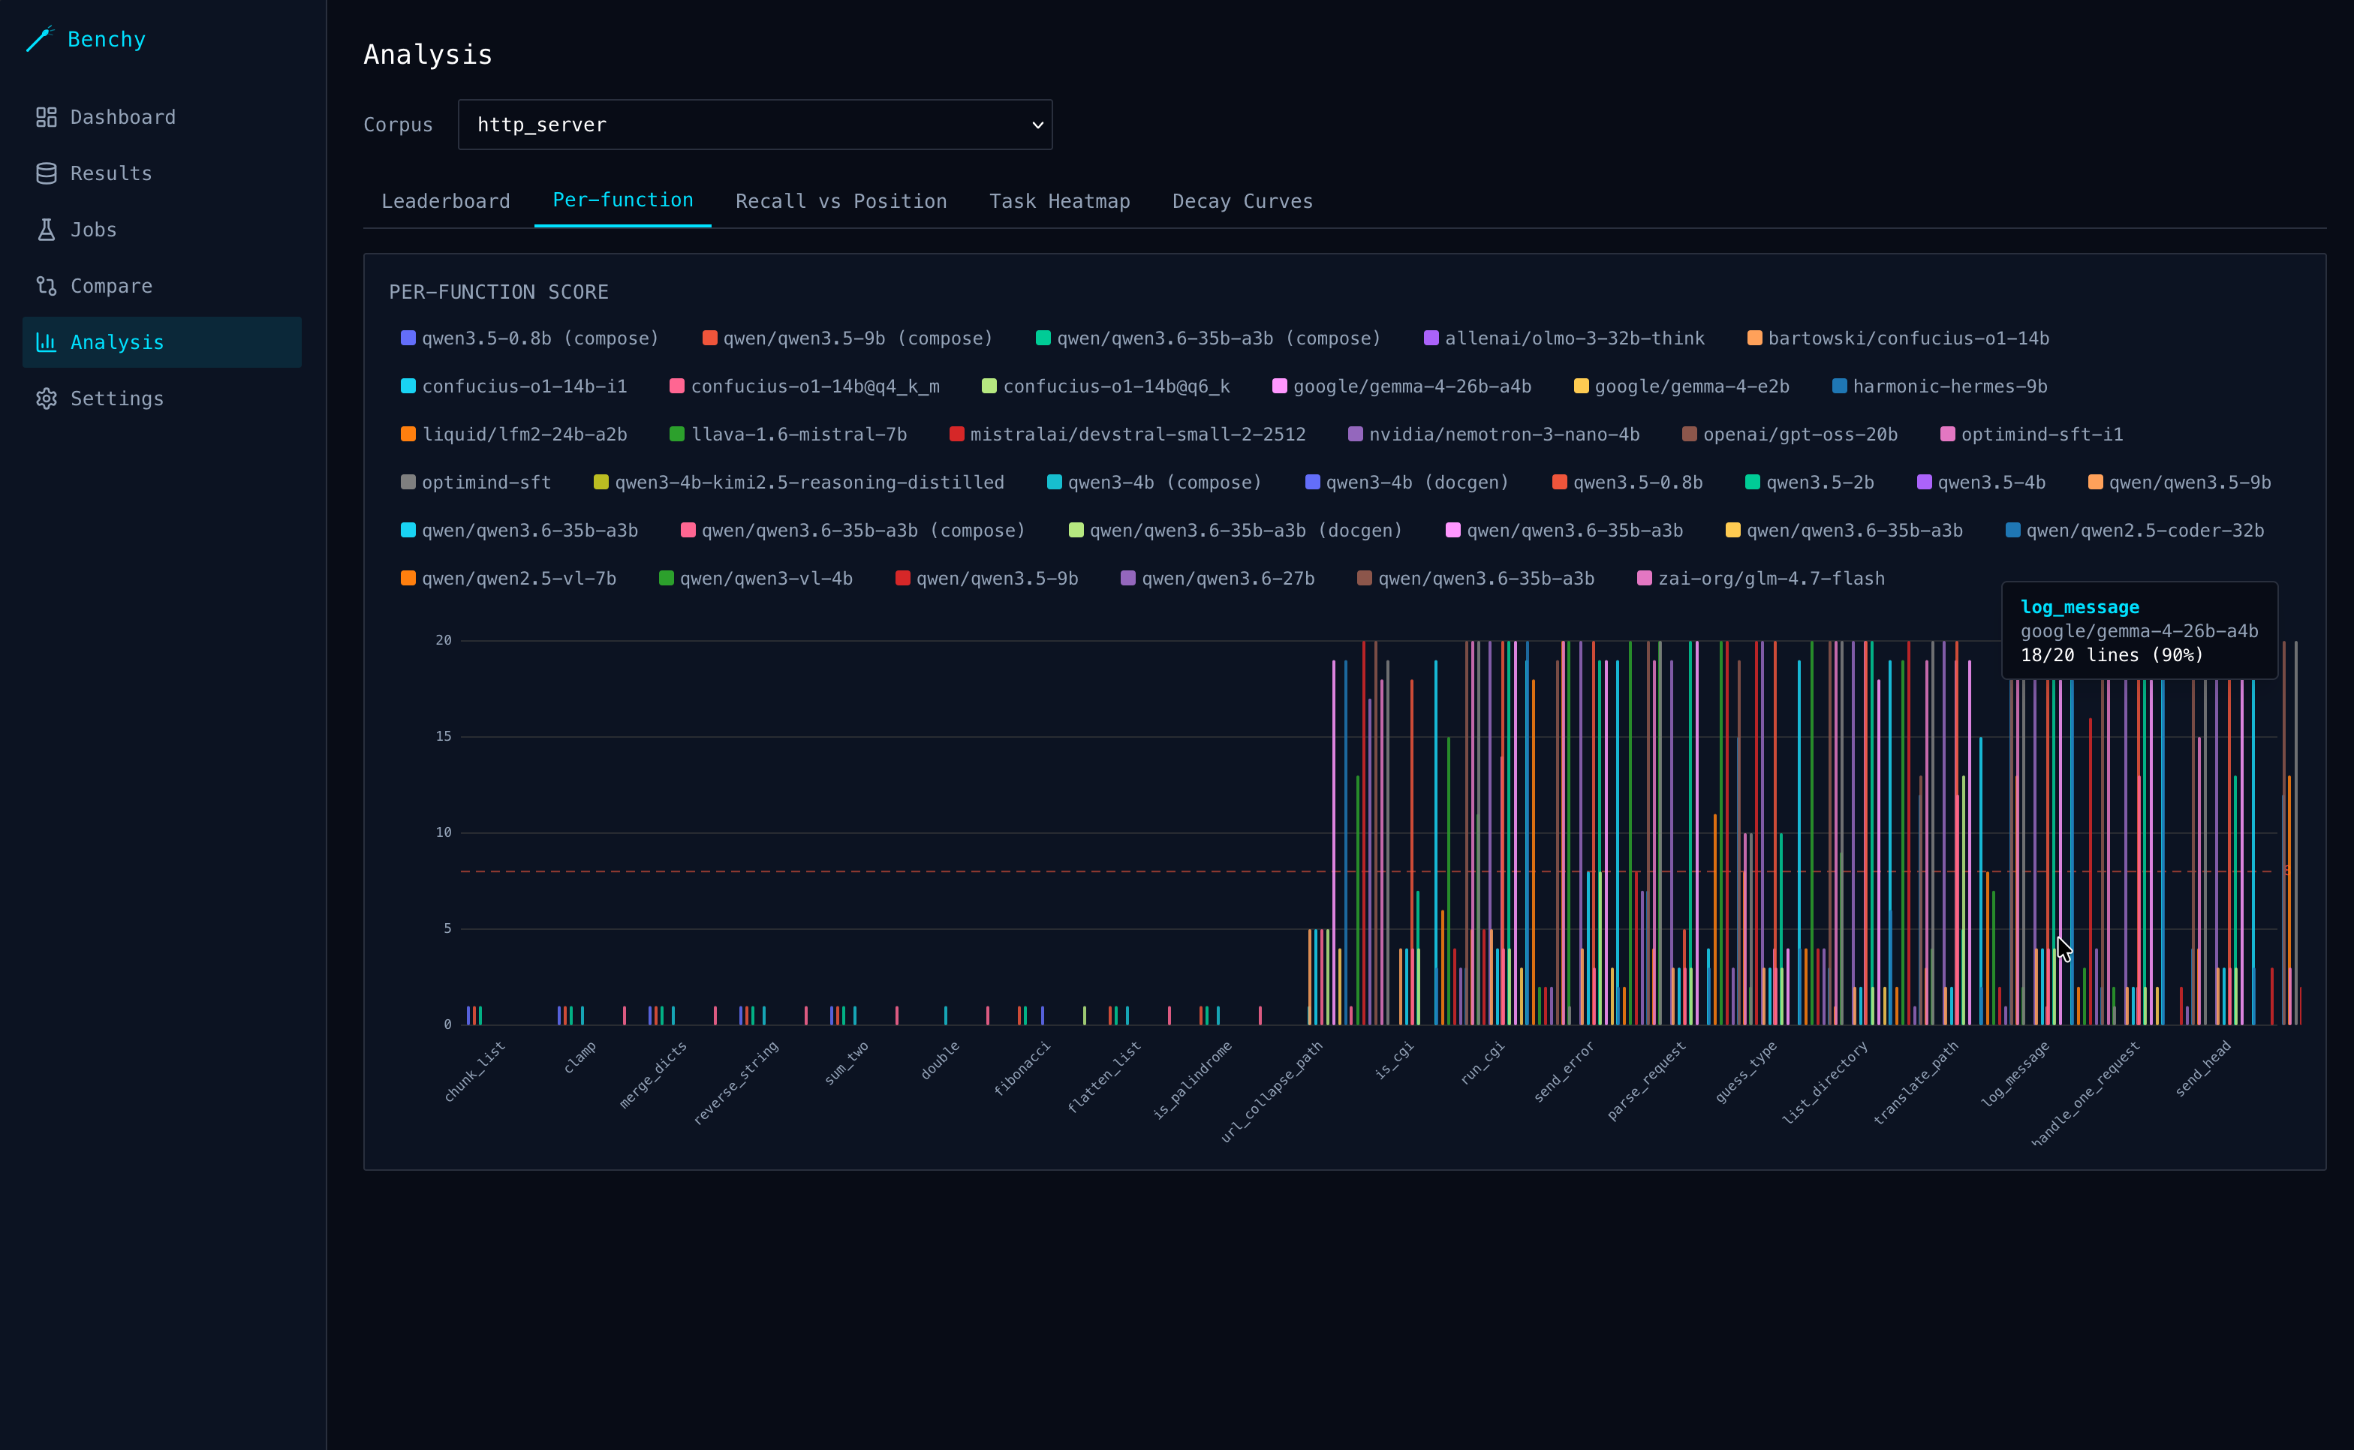Click the merge_dicts x-axis label
The image size is (2354, 1450).
coord(653,1075)
